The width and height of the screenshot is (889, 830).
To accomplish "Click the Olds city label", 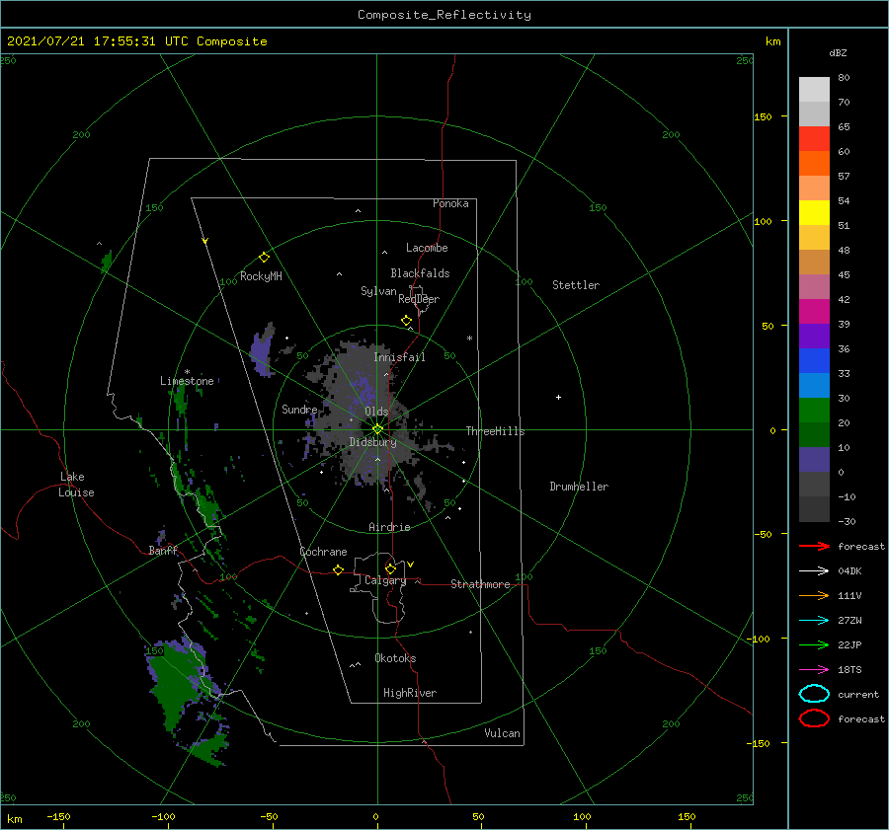I will click(376, 412).
